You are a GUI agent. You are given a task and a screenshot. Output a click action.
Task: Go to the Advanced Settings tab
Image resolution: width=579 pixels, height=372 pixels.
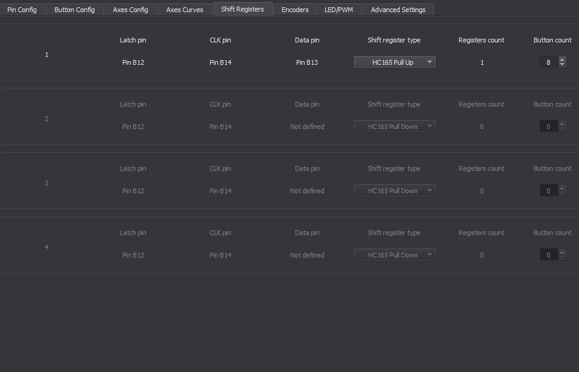(x=398, y=10)
